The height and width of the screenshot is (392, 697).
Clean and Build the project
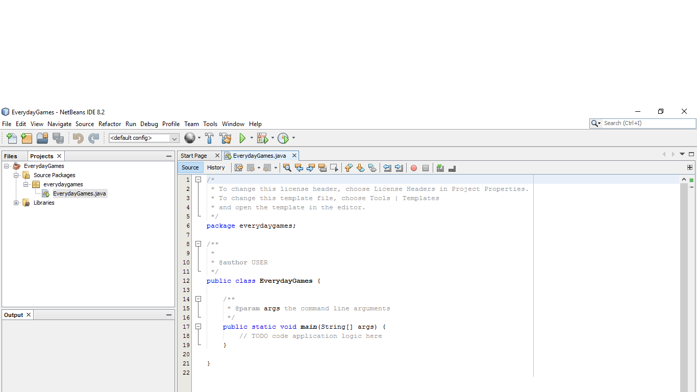pos(226,138)
